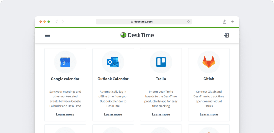The width and height of the screenshot is (274, 133).
Task: Open a new tab with plus icon
Action: coord(233,22)
